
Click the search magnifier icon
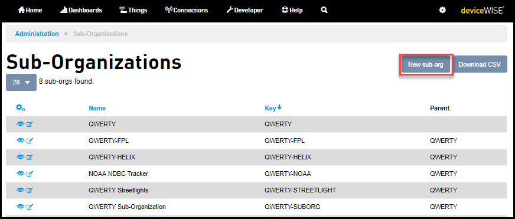(324, 10)
